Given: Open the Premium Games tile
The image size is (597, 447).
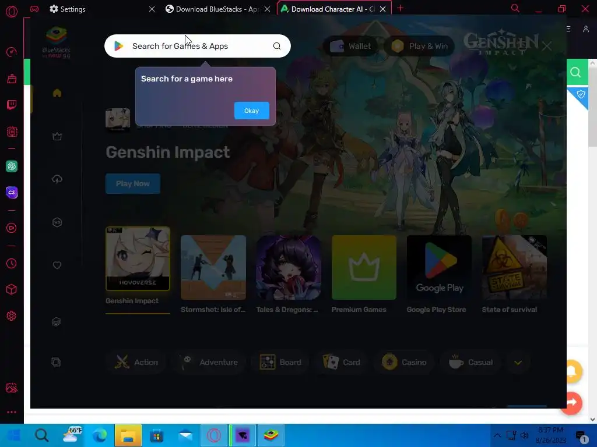Looking at the screenshot, I should click(x=364, y=267).
